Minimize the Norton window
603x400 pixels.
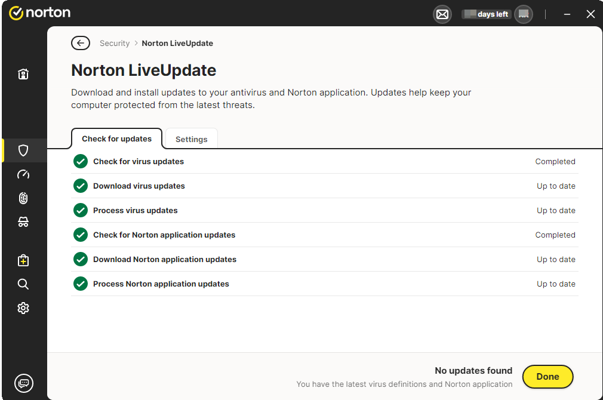(x=567, y=14)
